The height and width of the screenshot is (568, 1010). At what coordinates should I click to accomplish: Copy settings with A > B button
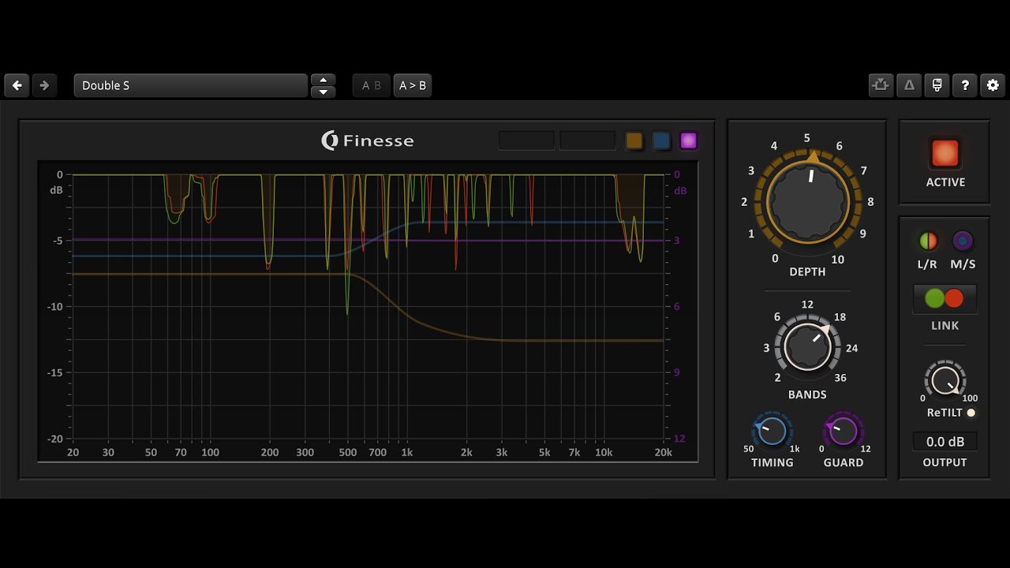(413, 85)
